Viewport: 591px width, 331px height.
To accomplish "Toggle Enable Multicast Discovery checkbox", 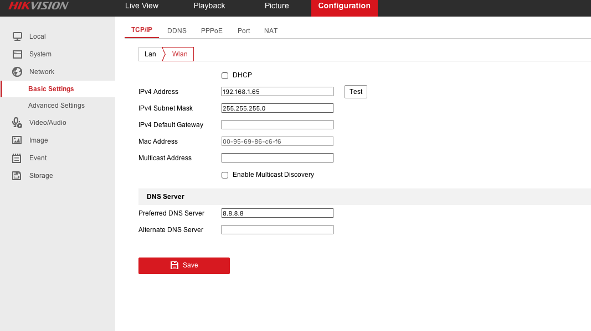I will (x=225, y=175).
